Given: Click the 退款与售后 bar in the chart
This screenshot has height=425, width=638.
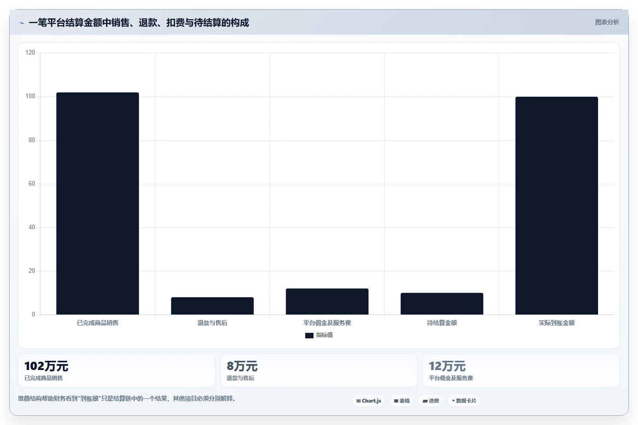Looking at the screenshot, I should [x=213, y=306].
